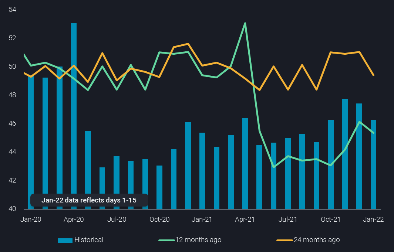Click the Oct-21 x-axis label

pyautogui.click(x=331, y=219)
